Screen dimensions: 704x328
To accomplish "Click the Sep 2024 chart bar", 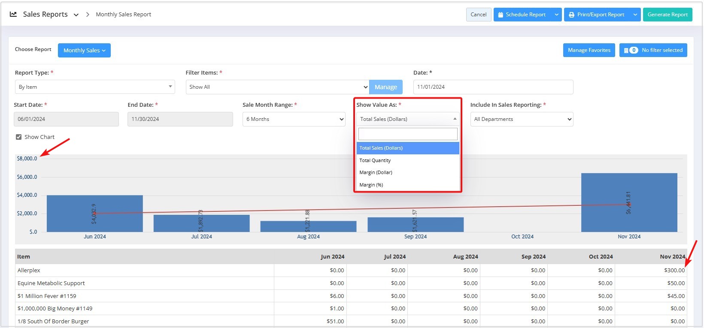I will [416, 225].
